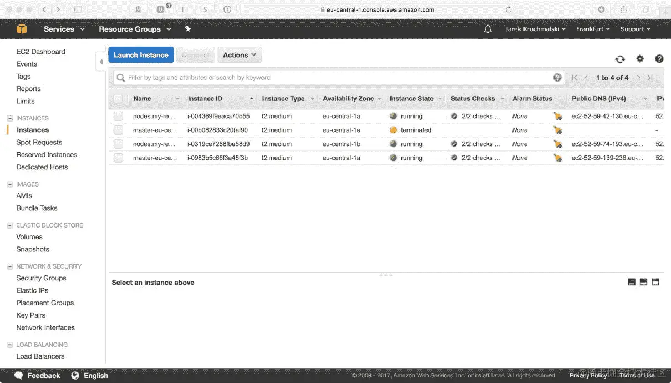Minimize the details pane with leftmost layout icon
Screen dimensions: 671x383
coord(631,282)
